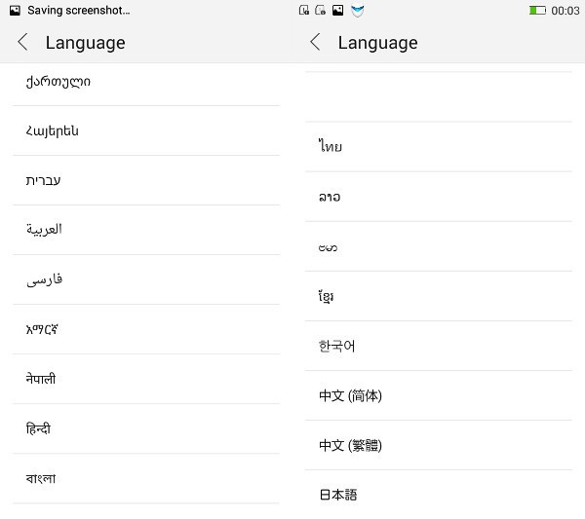
Task: Select Japanese language 日本語
Action: (x=338, y=495)
